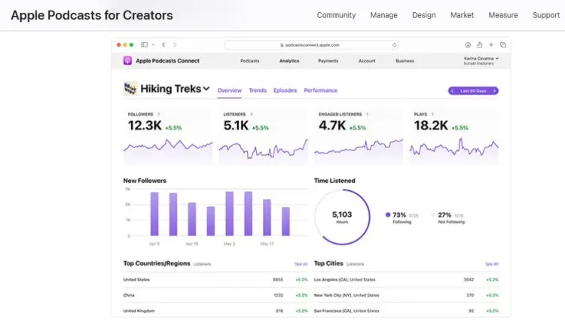Viewport: 565px width, 334px height.
Task: Click the purple Following legend dot
Action: [388, 215]
